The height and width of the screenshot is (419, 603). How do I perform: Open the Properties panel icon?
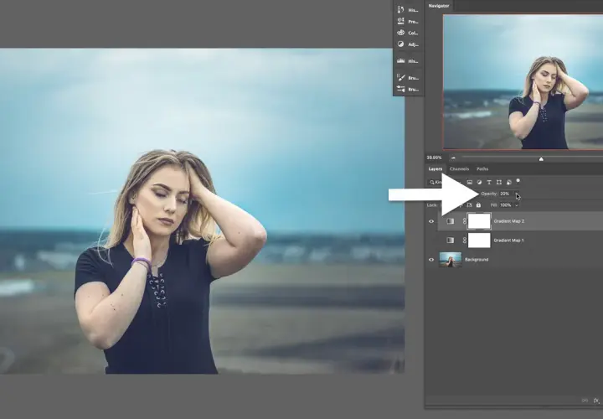tap(400, 21)
